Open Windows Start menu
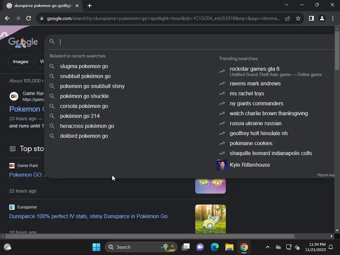Viewport: 340px width, 255px height. 96,247
